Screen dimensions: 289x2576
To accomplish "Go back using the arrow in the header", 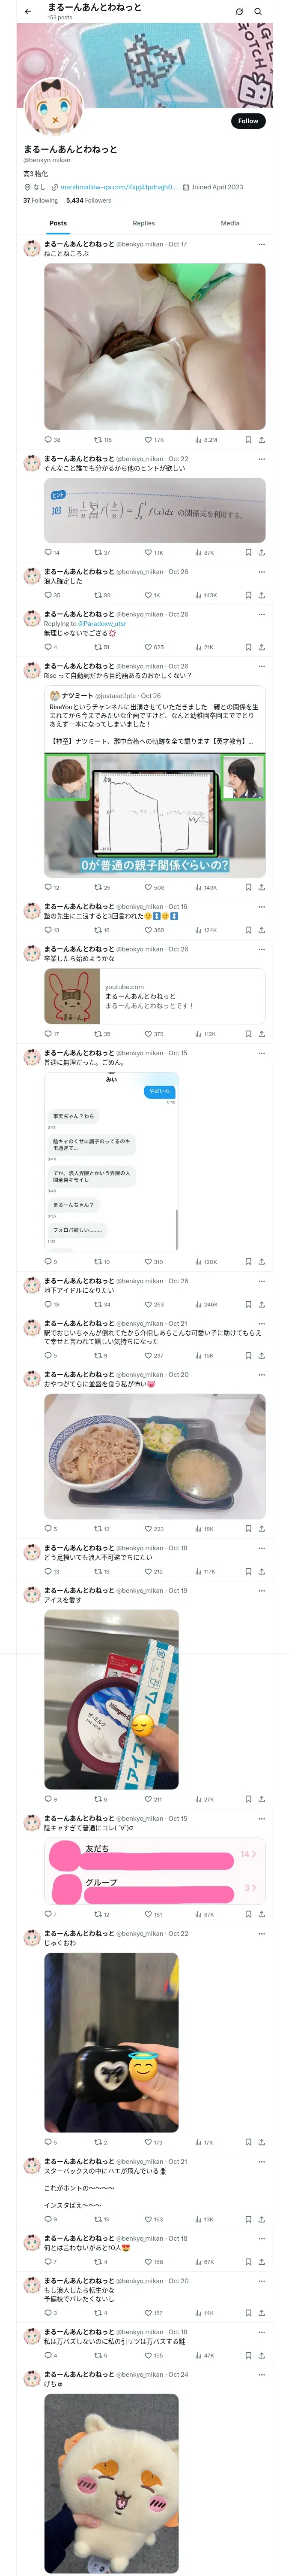I will coord(28,12).
